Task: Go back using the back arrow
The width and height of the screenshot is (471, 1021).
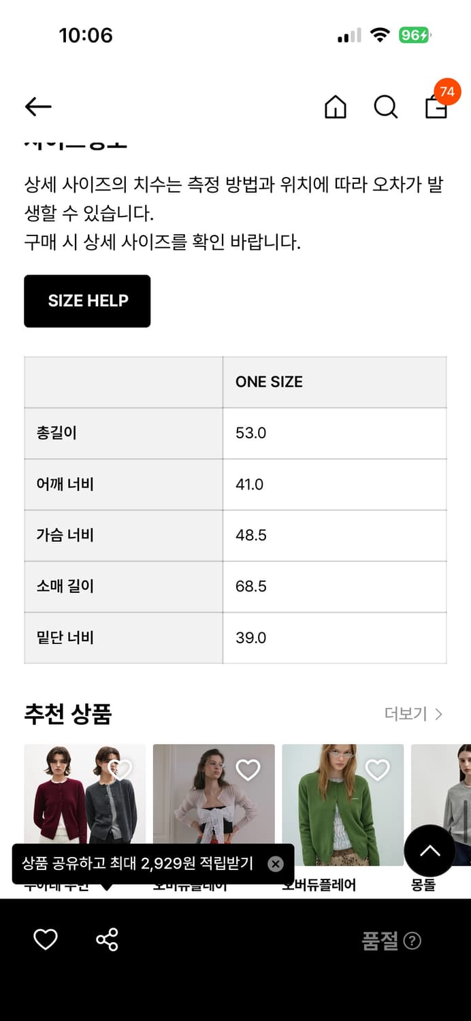Action: click(x=37, y=107)
